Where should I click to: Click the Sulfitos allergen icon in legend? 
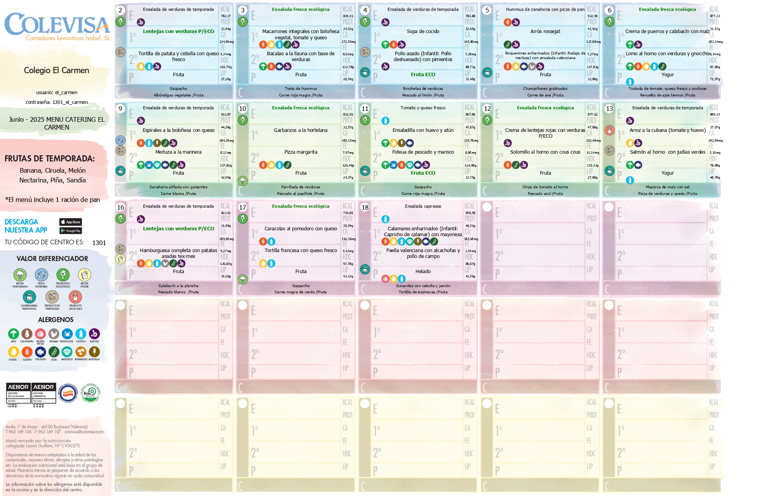(x=94, y=334)
